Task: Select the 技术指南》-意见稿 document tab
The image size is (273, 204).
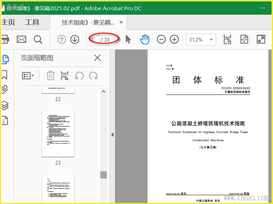Action: 88,22
